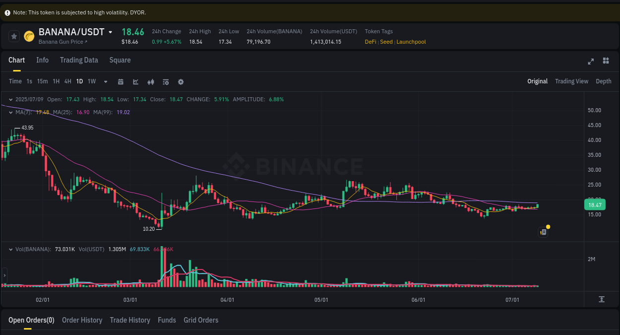Screen dimensions: 620x335
Task: Collapse the MA indicator row
Action: click(x=10, y=112)
